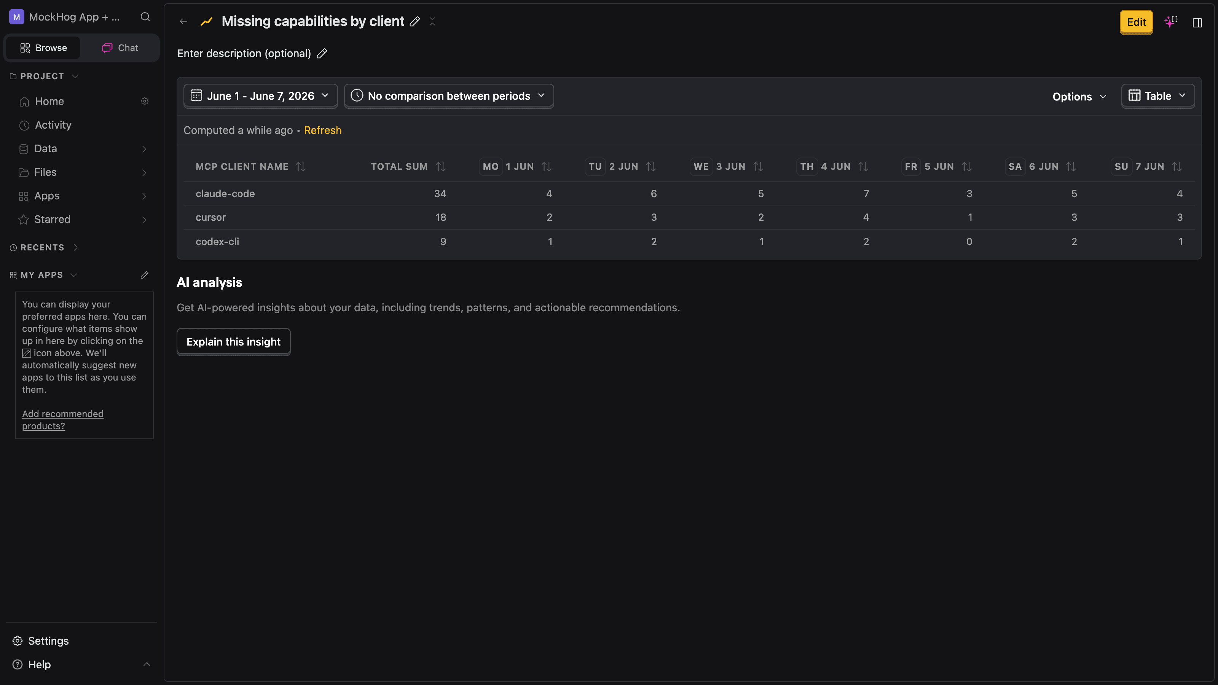Open Activity in sidebar
The width and height of the screenshot is (1218, 685).
pyautogui.click(x=53, y=125)
